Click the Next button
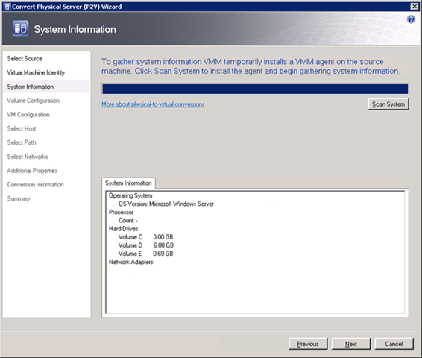 [x=351, y=344]
